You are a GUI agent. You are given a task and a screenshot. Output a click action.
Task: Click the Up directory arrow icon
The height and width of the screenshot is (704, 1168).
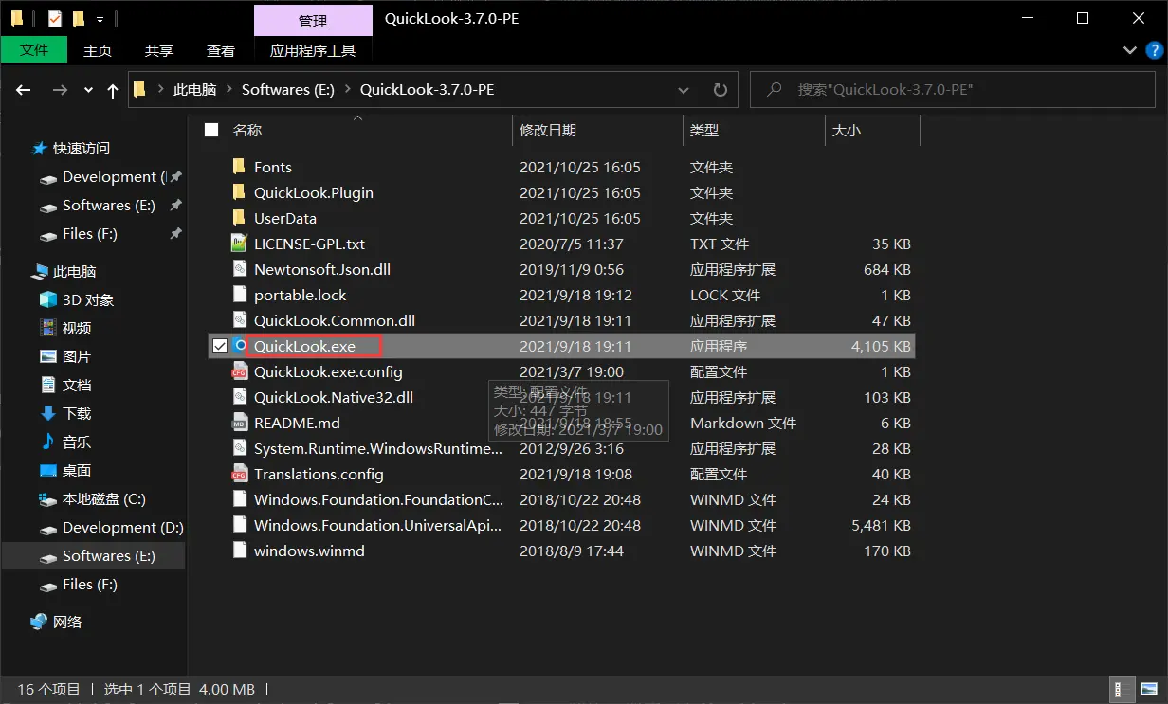(x=113, y=90)
